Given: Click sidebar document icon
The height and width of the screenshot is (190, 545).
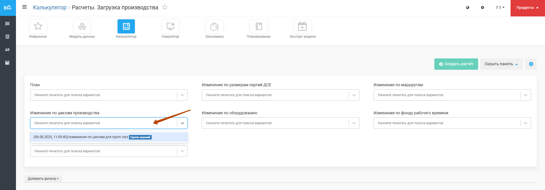Looking at the screenshot, I should point(8,37).
